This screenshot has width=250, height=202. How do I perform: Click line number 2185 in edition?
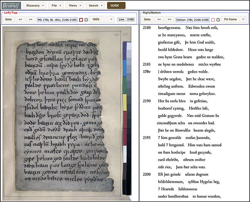147,64
